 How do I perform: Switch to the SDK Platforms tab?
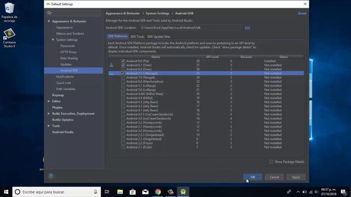[x=117, y=37]
